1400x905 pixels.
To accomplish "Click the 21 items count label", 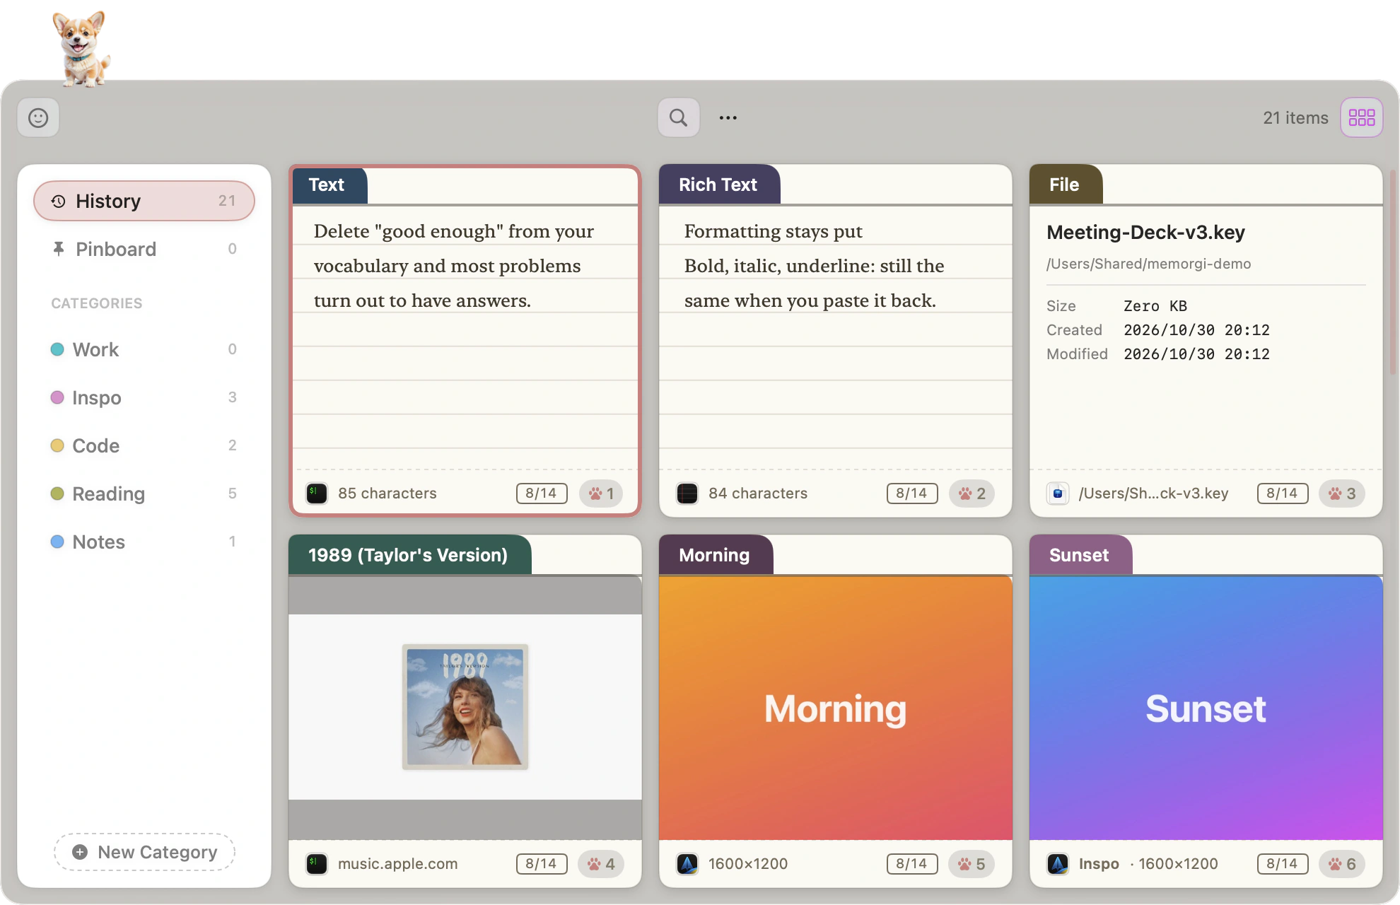I will point(1295,118).
